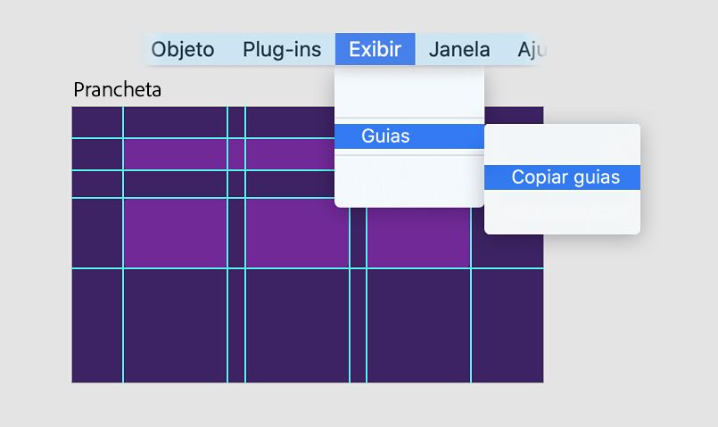Image resolution: width=718 pixels, height=427 pixels.
Task: Open the Plug-ins menu
Action: tap(282, 49)
